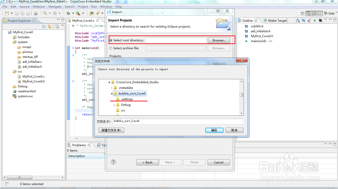Screen dimensions: 338x189
Task: Click the folder tree scrollbar thumb
Action: (241, 95)
